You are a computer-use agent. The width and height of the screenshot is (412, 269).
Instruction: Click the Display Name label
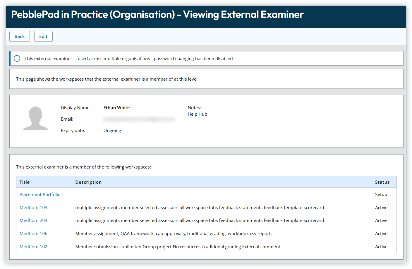pyautogui.click(x=76, y=108)
